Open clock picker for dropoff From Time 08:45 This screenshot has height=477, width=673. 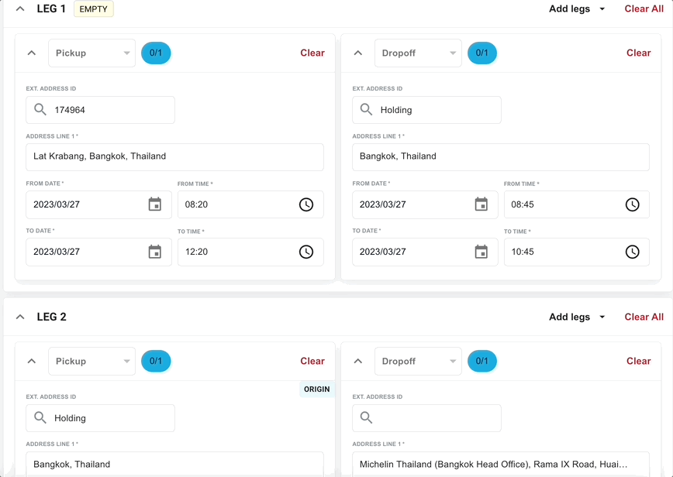pyautogui.click(x=632, y=204)
